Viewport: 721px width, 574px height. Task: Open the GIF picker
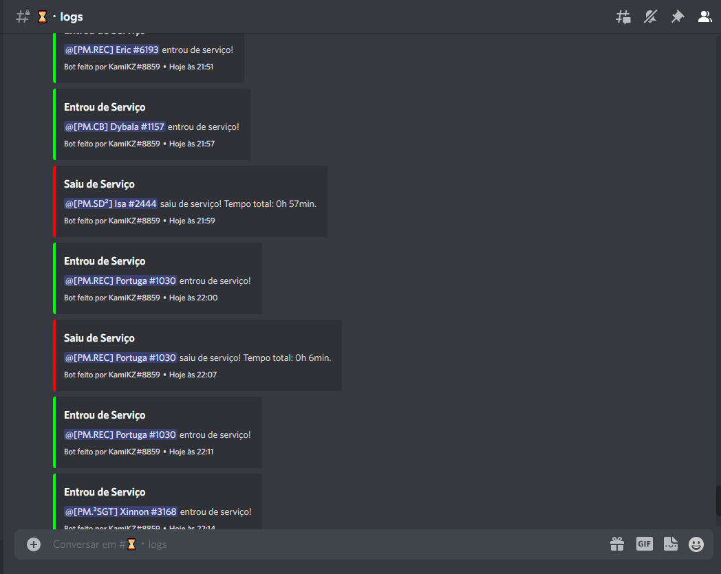(644, 544)
